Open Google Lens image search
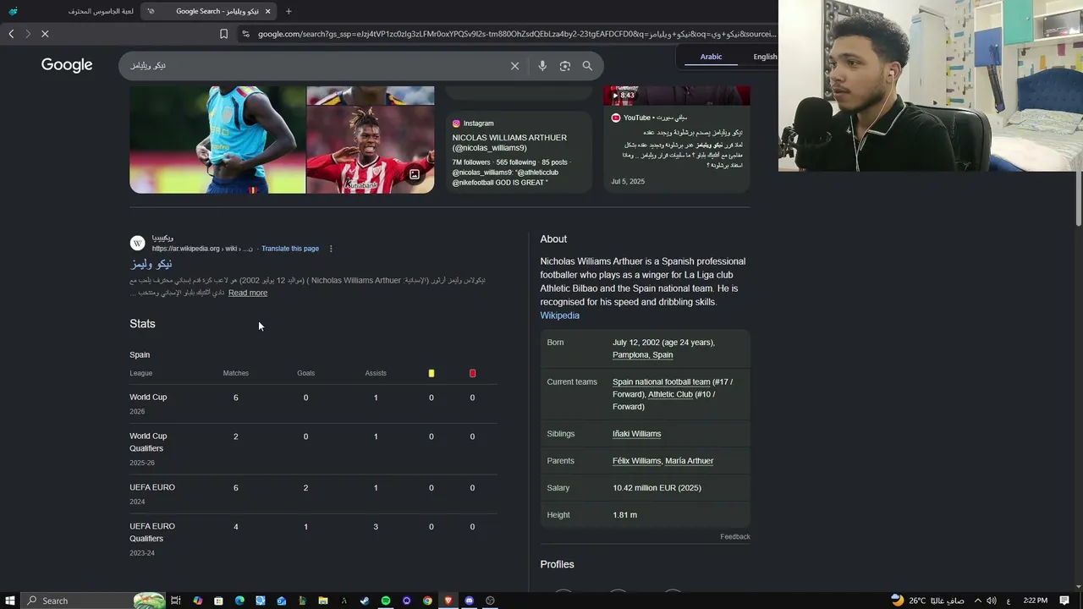Viewport: 1083px width, 609px height. coord(565,66)
